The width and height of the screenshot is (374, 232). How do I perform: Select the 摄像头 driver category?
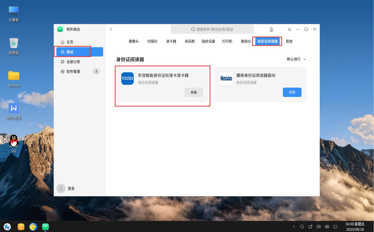[x=133, y=41]
